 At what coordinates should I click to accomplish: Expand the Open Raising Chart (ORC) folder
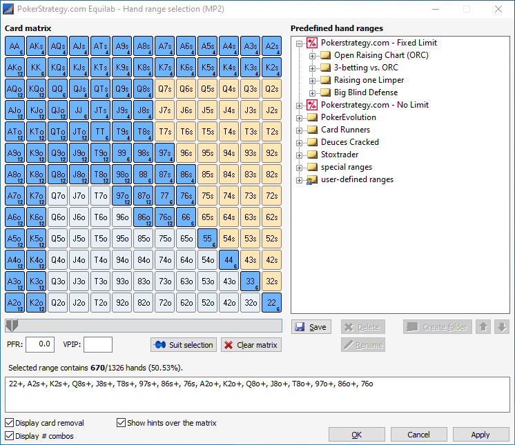pyautogui.click(x=312, y=56)
